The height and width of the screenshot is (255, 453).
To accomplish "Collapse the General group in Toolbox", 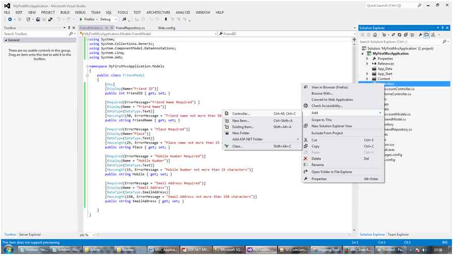I will click(x=5, y=40).
